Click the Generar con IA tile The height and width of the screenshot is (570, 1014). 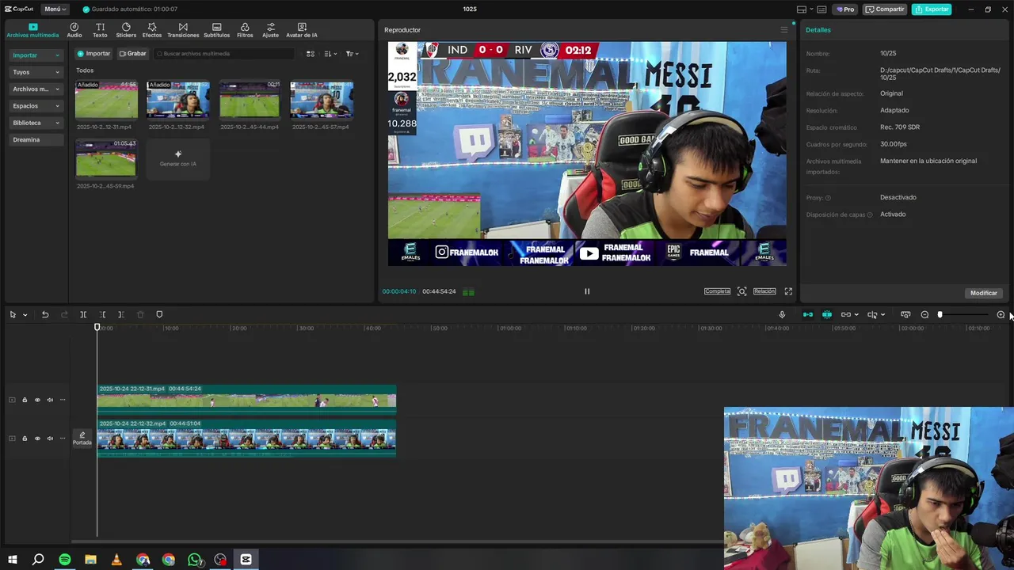(178, 158)
